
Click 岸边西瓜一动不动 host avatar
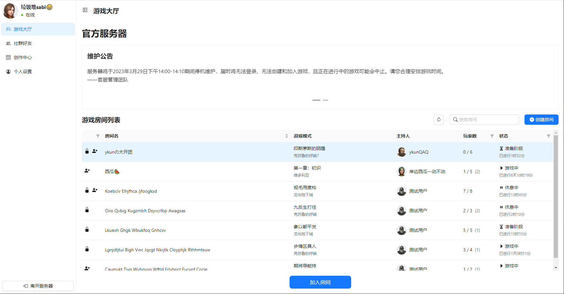click(401, 172)
